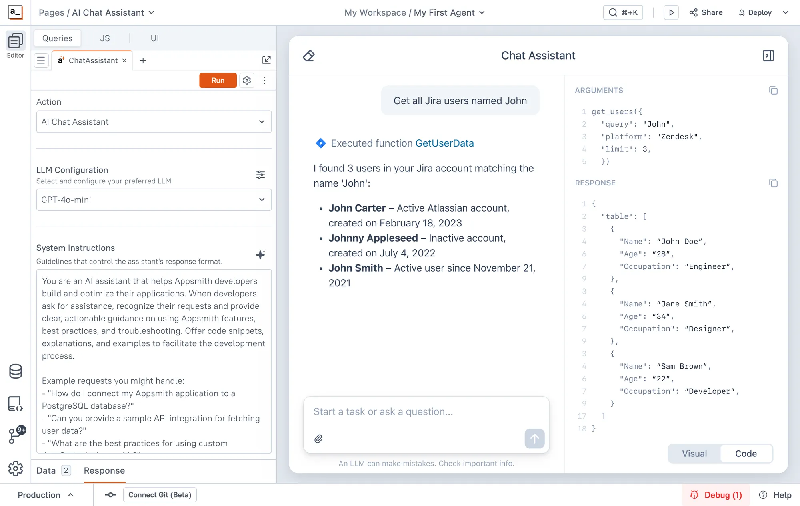Toggle the query list hamburger icon

pyautogui.click(x=41, y=60)
